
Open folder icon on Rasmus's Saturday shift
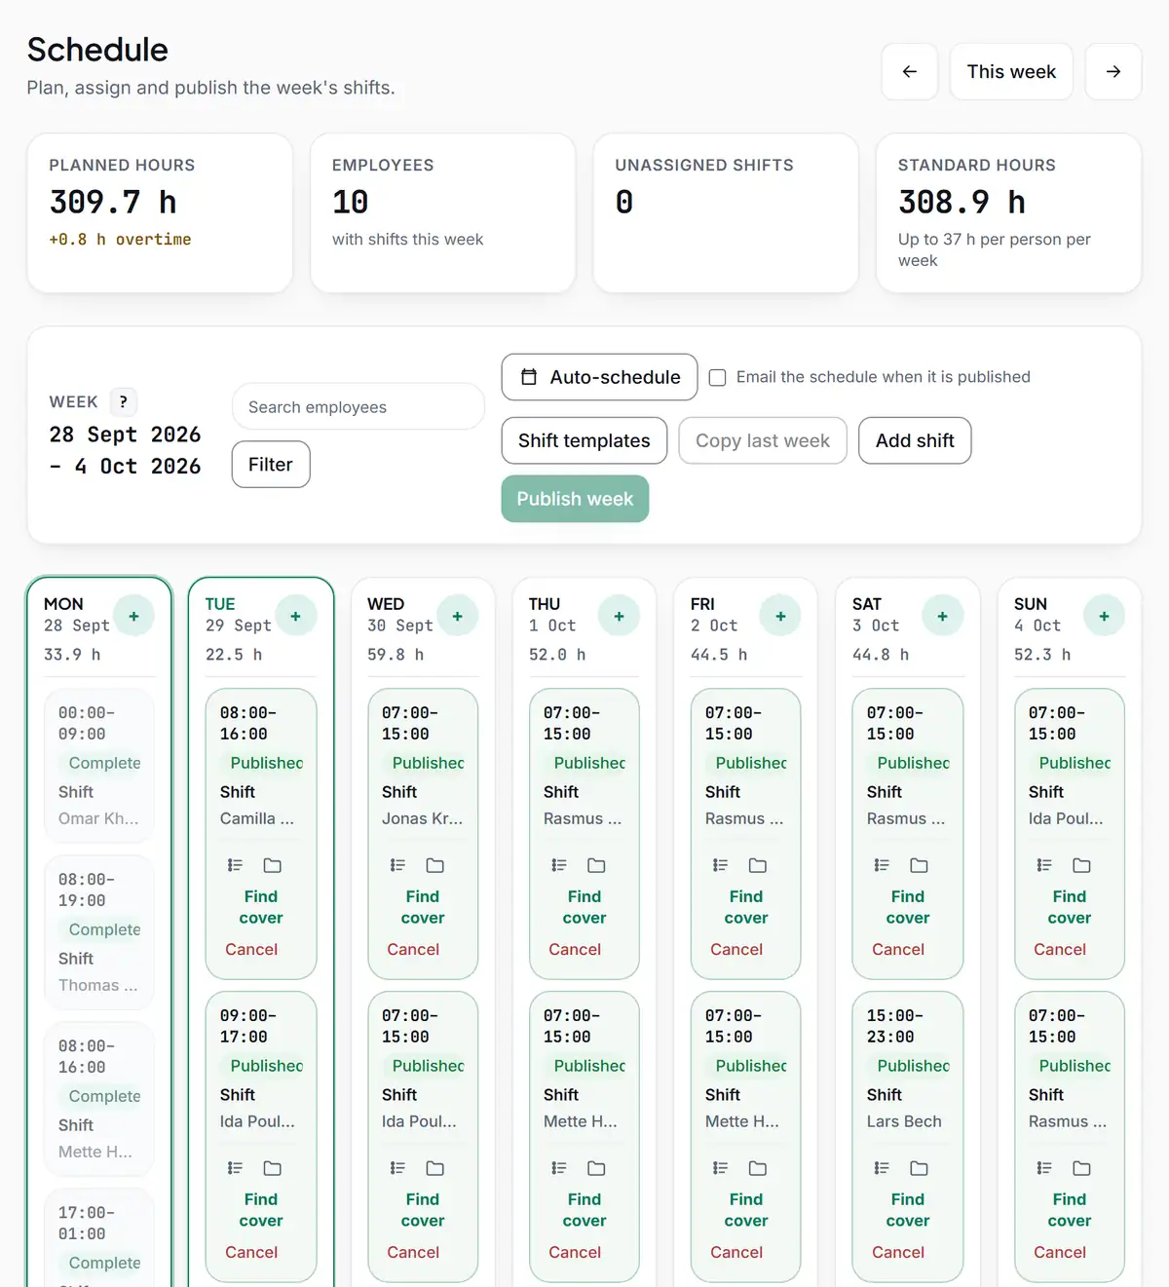click(x=920, y=865)
